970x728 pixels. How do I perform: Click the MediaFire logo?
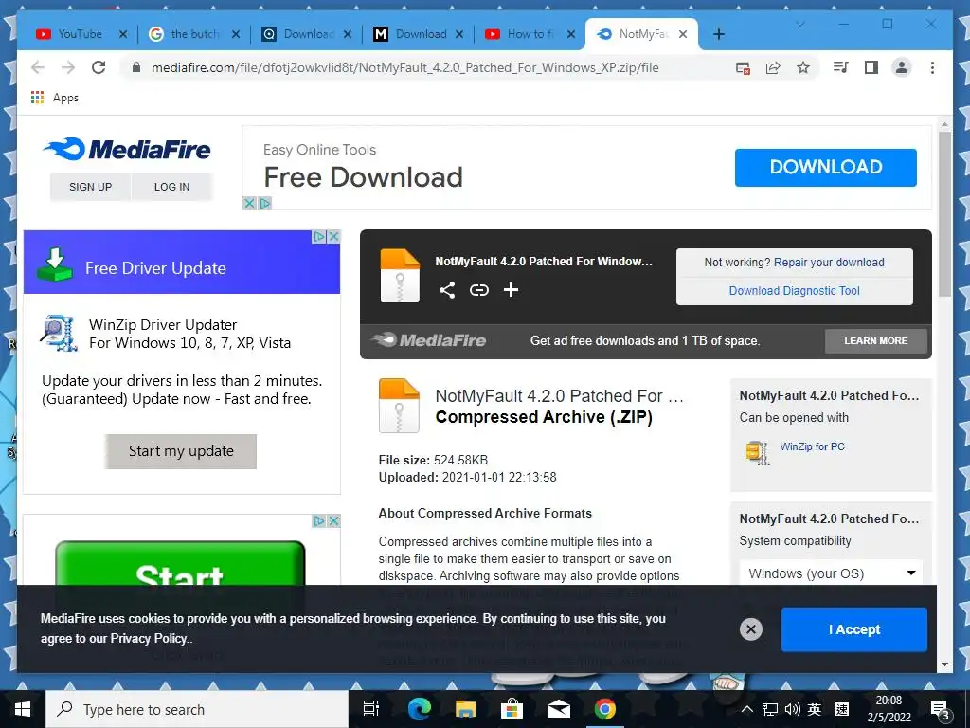click(x=127, y=149)
